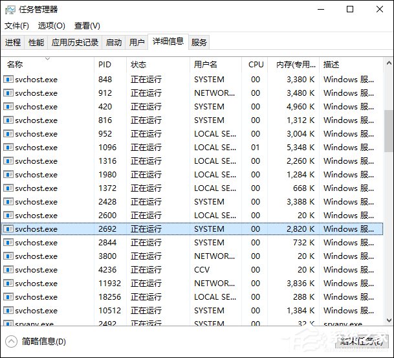Click the process icon for svchost.exe PID 2428
This screenshot has width=394, height=358.
[8, 201]
